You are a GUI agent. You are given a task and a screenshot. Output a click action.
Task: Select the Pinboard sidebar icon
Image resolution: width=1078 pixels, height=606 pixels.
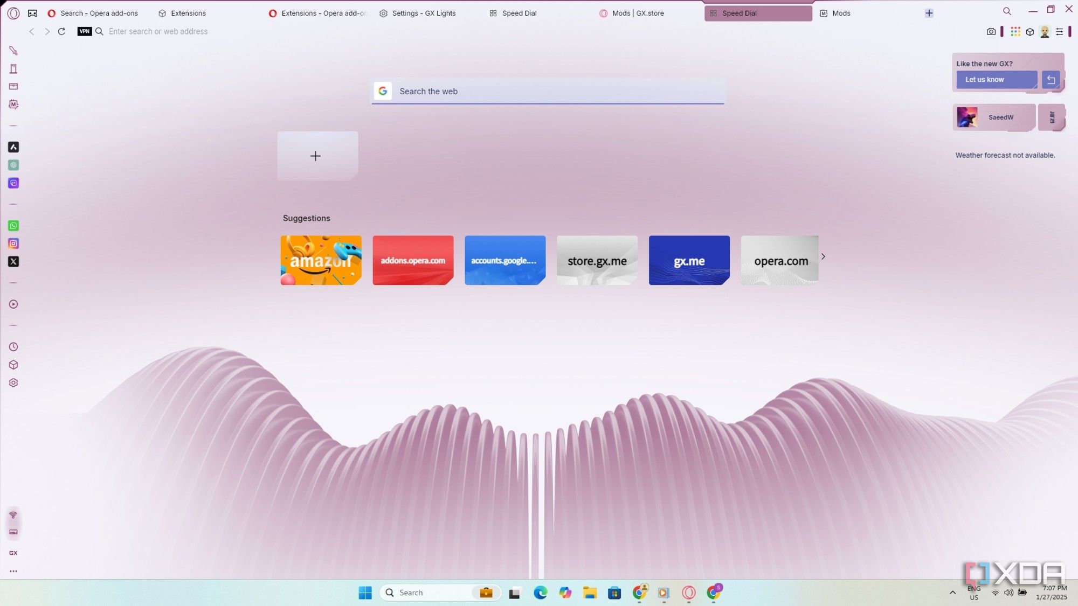click(x=13, y=68)
